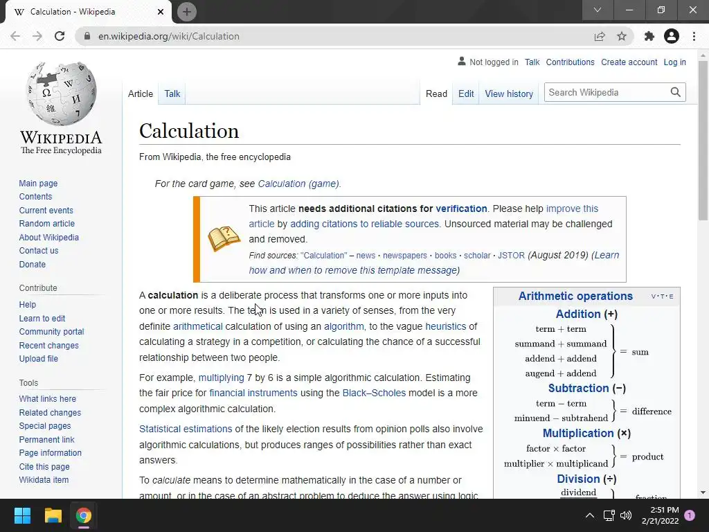This screenshot has height=532, width=709.
Task: Close the Calculation - Wikipedia tab
Action: click(161, 12)
